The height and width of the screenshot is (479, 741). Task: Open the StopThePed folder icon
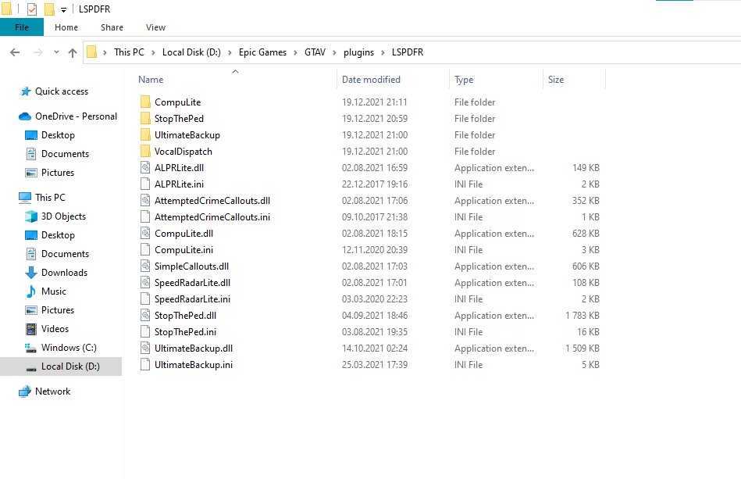[145, 119]
